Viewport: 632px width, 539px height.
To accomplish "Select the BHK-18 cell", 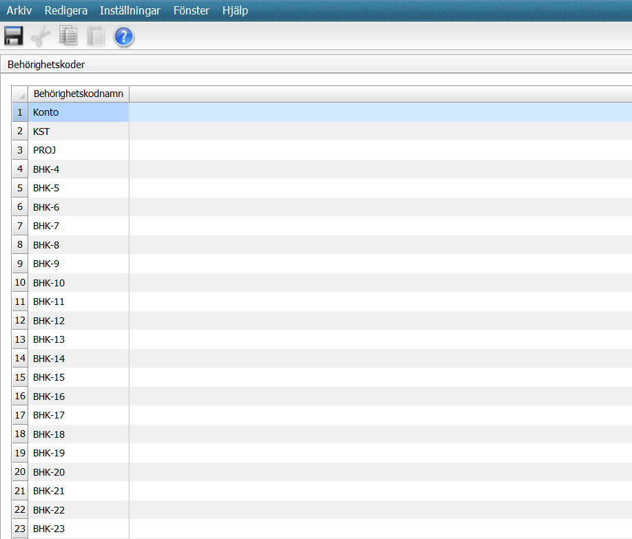I will [x=79, y=434].
